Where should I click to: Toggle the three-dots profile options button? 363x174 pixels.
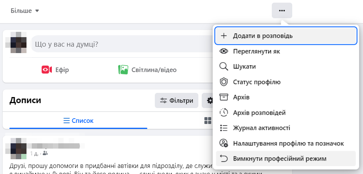[282, 11]
